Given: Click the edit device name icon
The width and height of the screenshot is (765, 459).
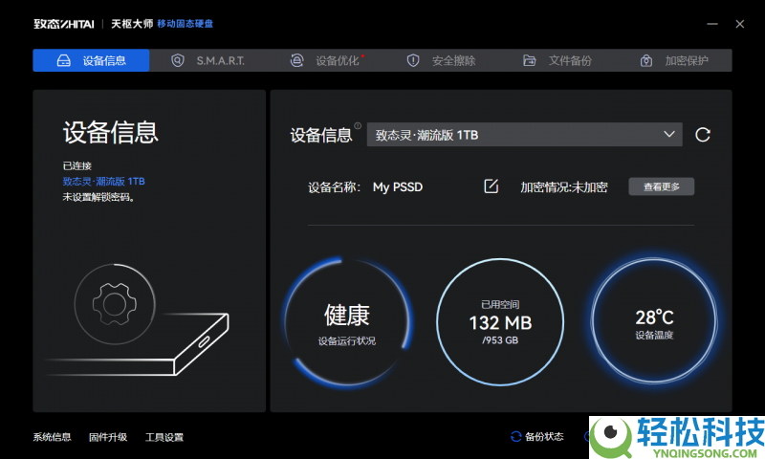Looking at the screenshot, I should pos(491,186).
